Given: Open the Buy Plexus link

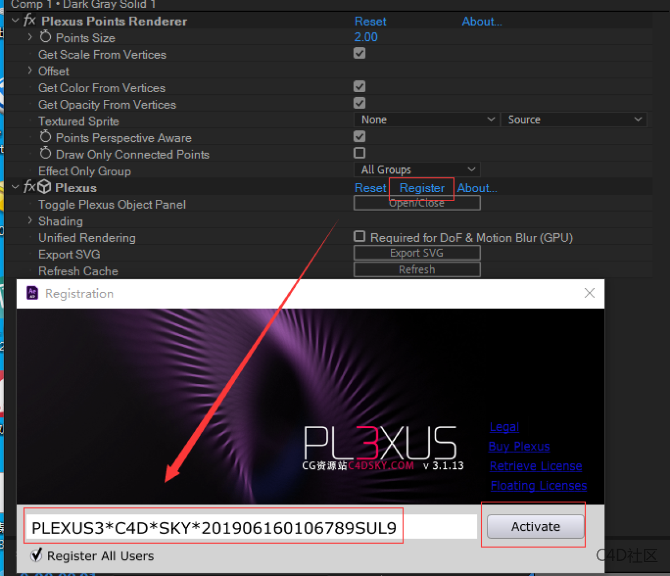Looking at the screenshot, I should (x=519, y=447).
